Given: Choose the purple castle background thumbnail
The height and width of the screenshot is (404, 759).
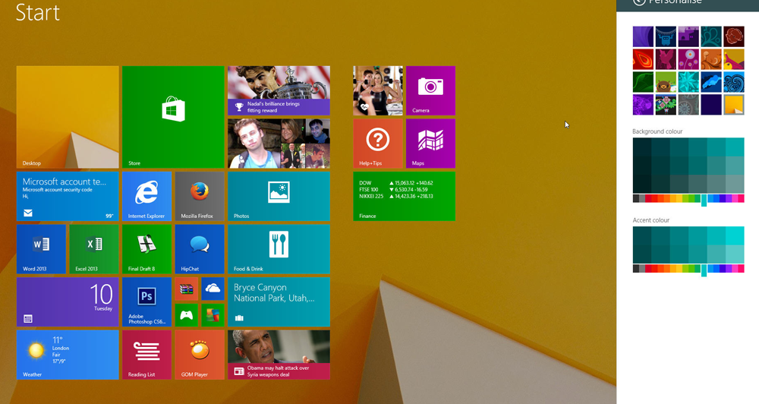Looking at the screenshot, I should click(688, 36).
